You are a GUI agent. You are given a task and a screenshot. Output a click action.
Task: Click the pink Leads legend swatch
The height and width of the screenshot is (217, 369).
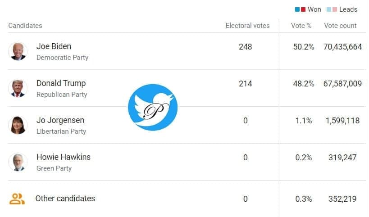[335, 9]
